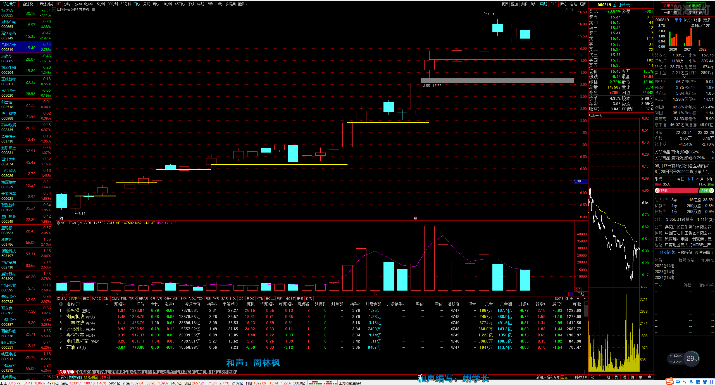Image resolution: width=715 pixels, height=385 pixels.
Task: Open the Sogou toolbox grid icon
Action: [711, 382]
